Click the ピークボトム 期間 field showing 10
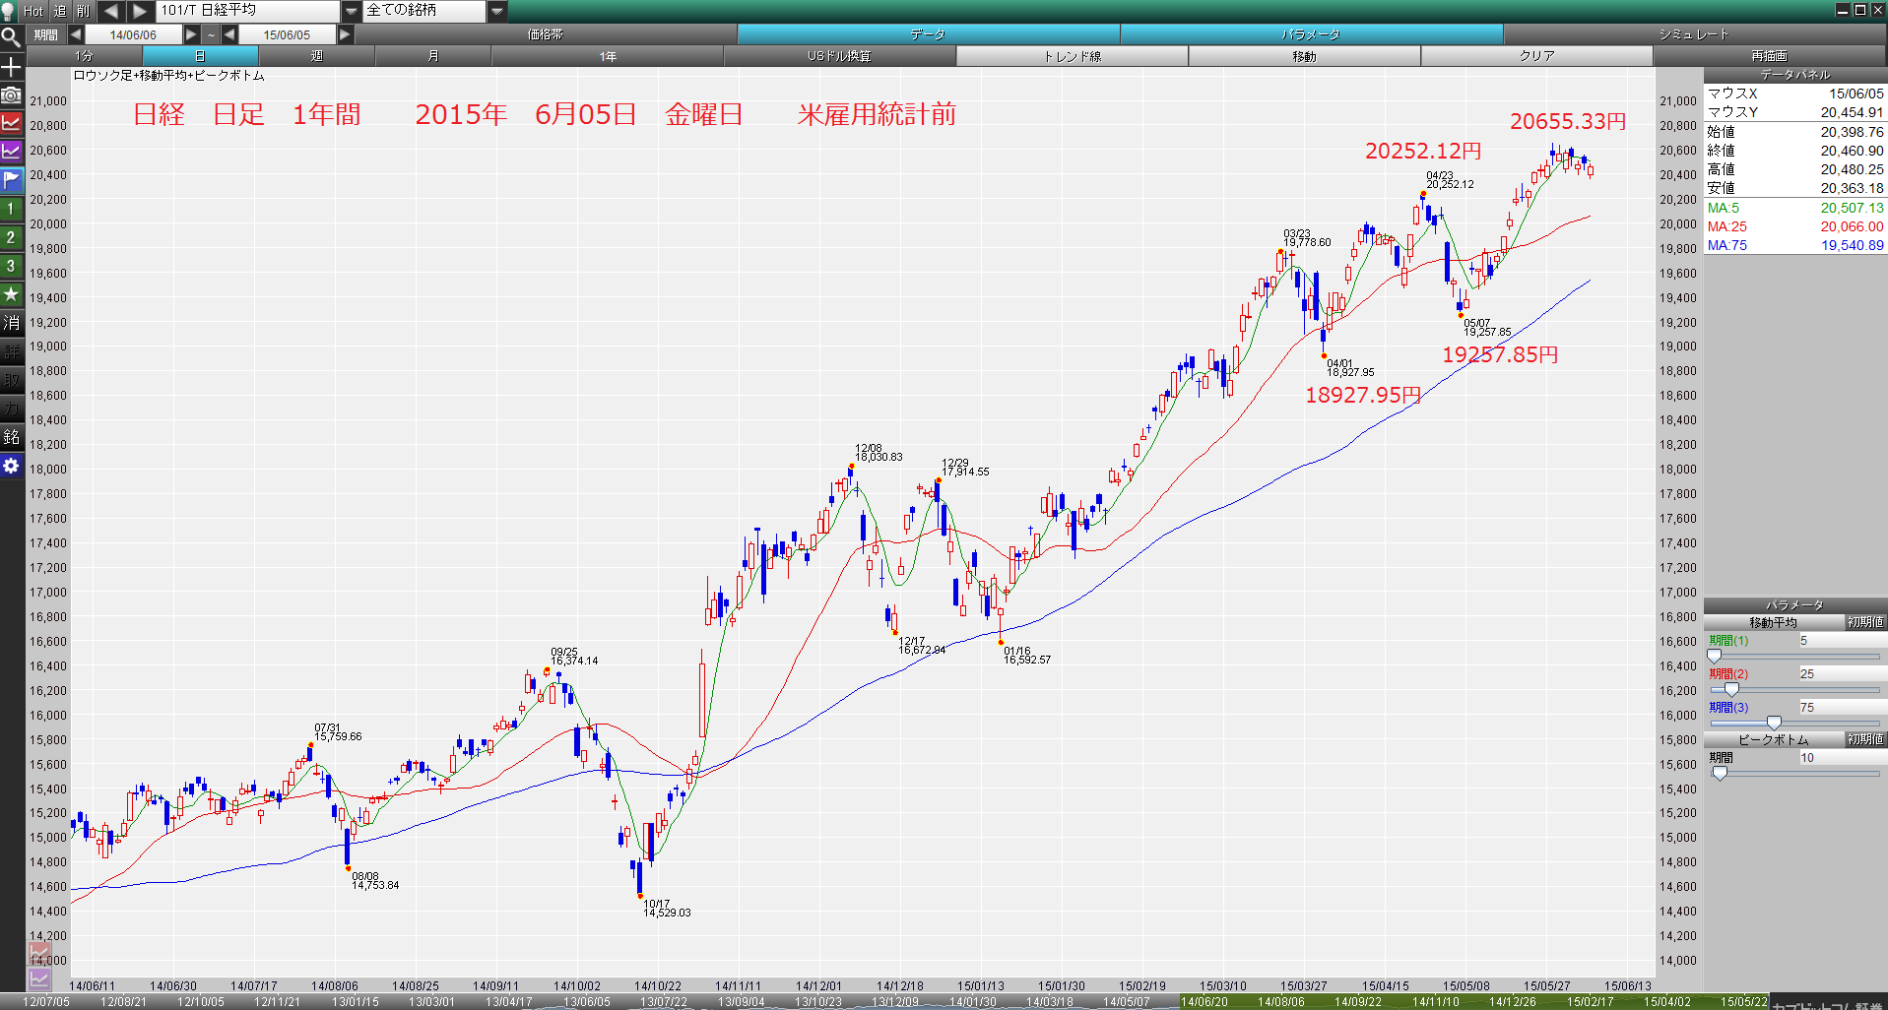The width and height of the screenshot is (1888, 1010). [1842, 757]
